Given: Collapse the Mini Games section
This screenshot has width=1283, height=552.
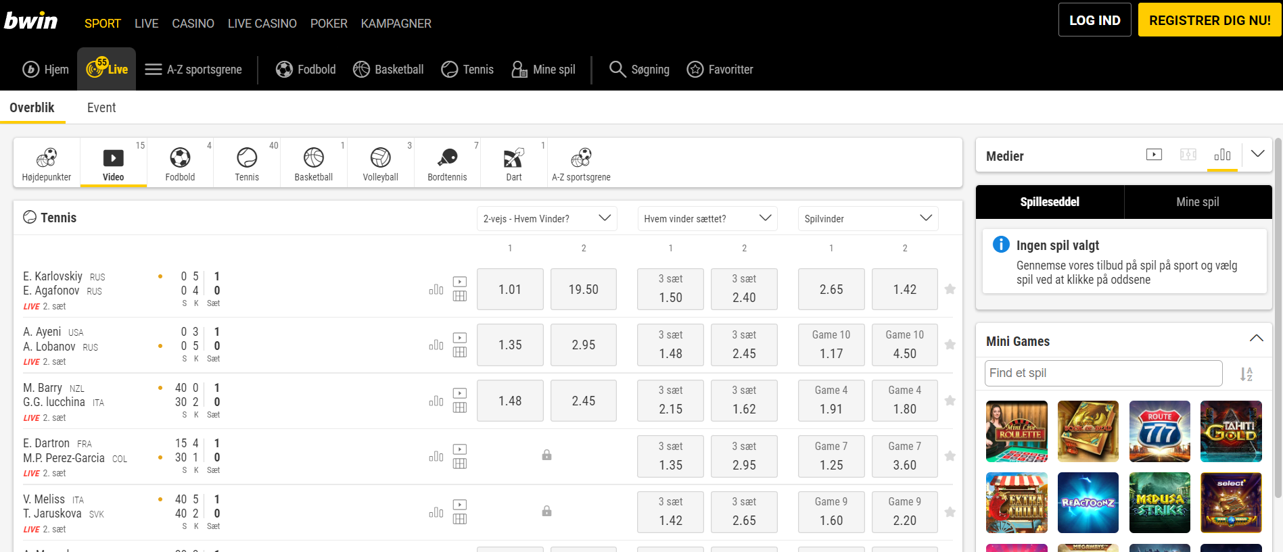Looking at the screenshot, I should (x=1257, y=338).
